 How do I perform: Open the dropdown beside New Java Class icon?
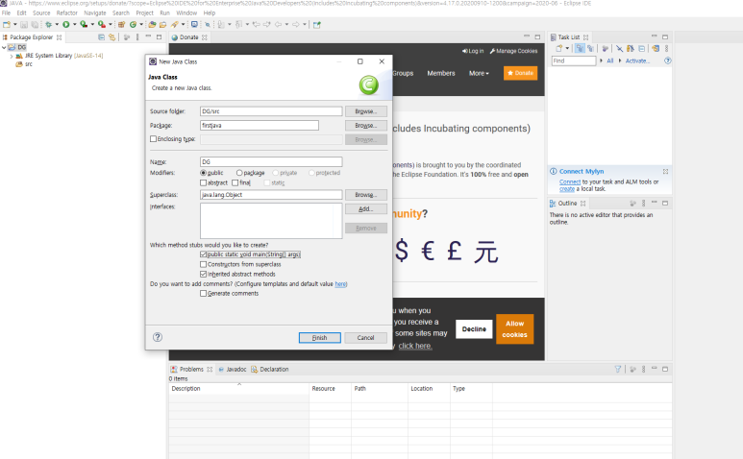pos(141,25)
